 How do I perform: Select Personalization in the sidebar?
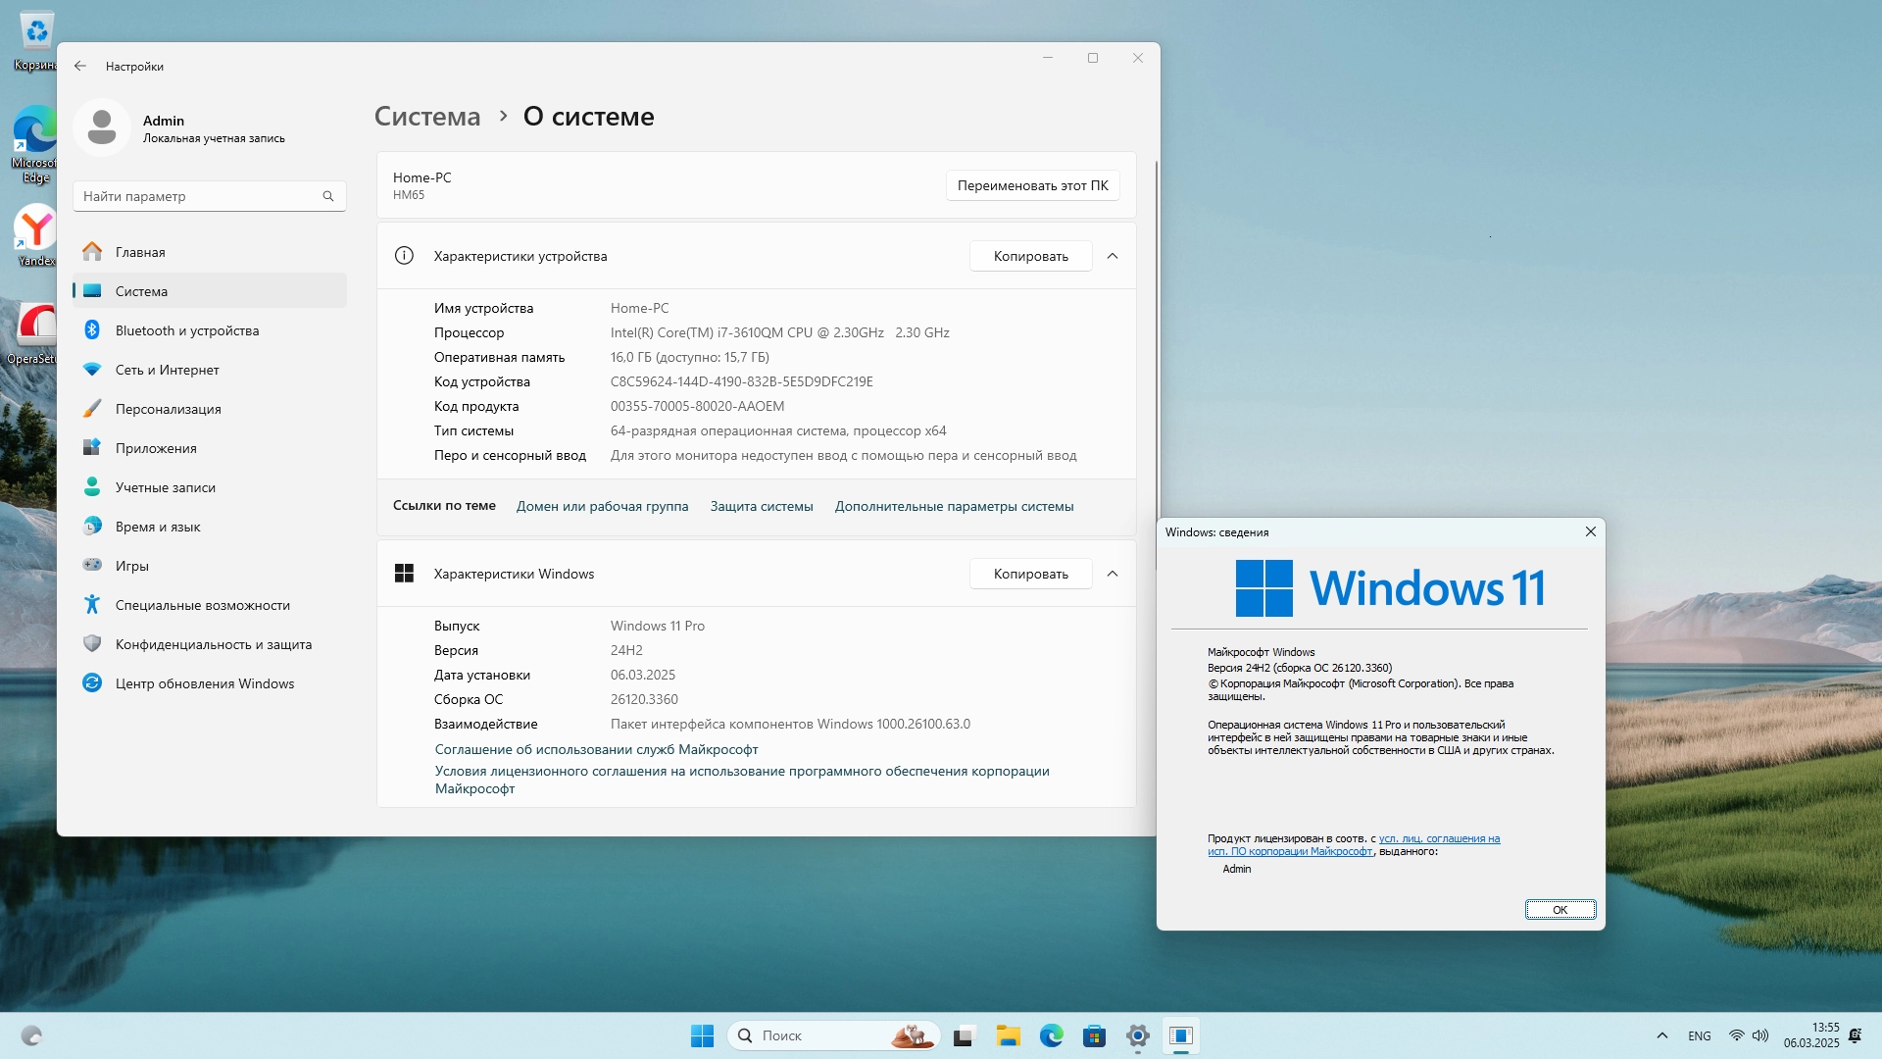click(168, 409)
